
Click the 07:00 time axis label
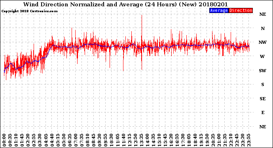(76, 140)
